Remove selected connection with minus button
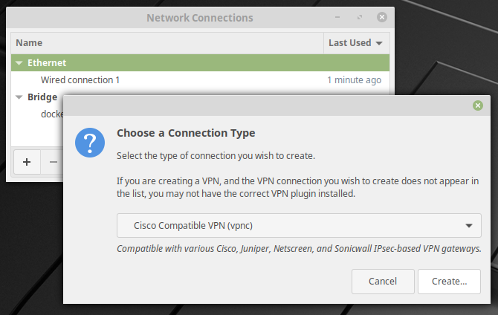 53,162
